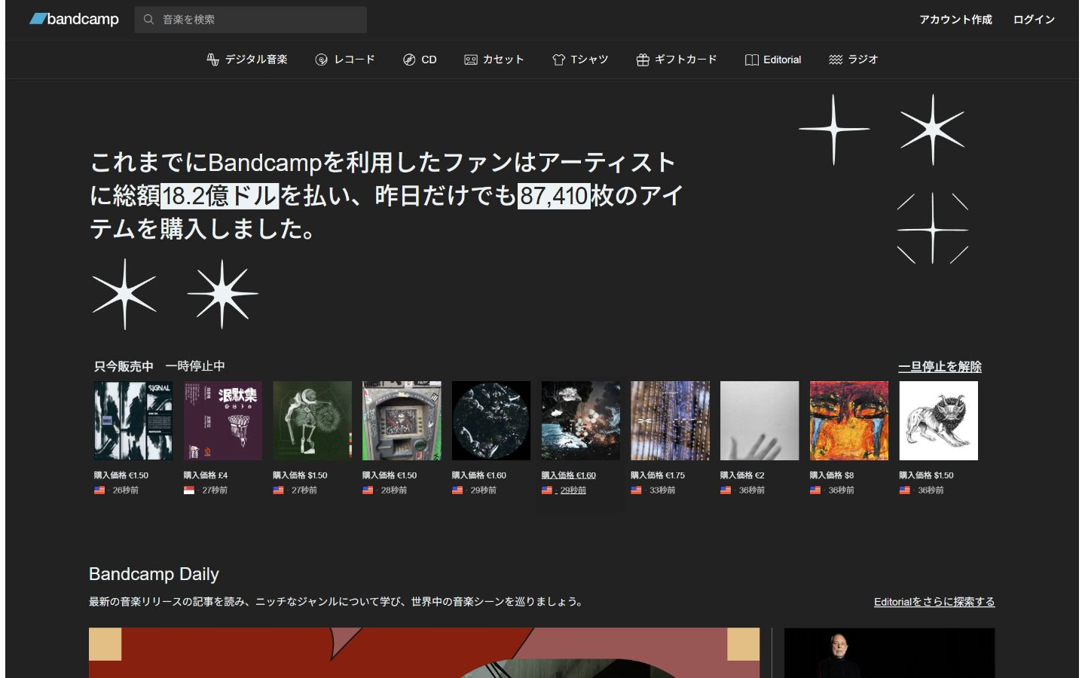Screen dimensions: 1085x678
Task: Open the album cover sold €1.75
Action: coord(670,420)
